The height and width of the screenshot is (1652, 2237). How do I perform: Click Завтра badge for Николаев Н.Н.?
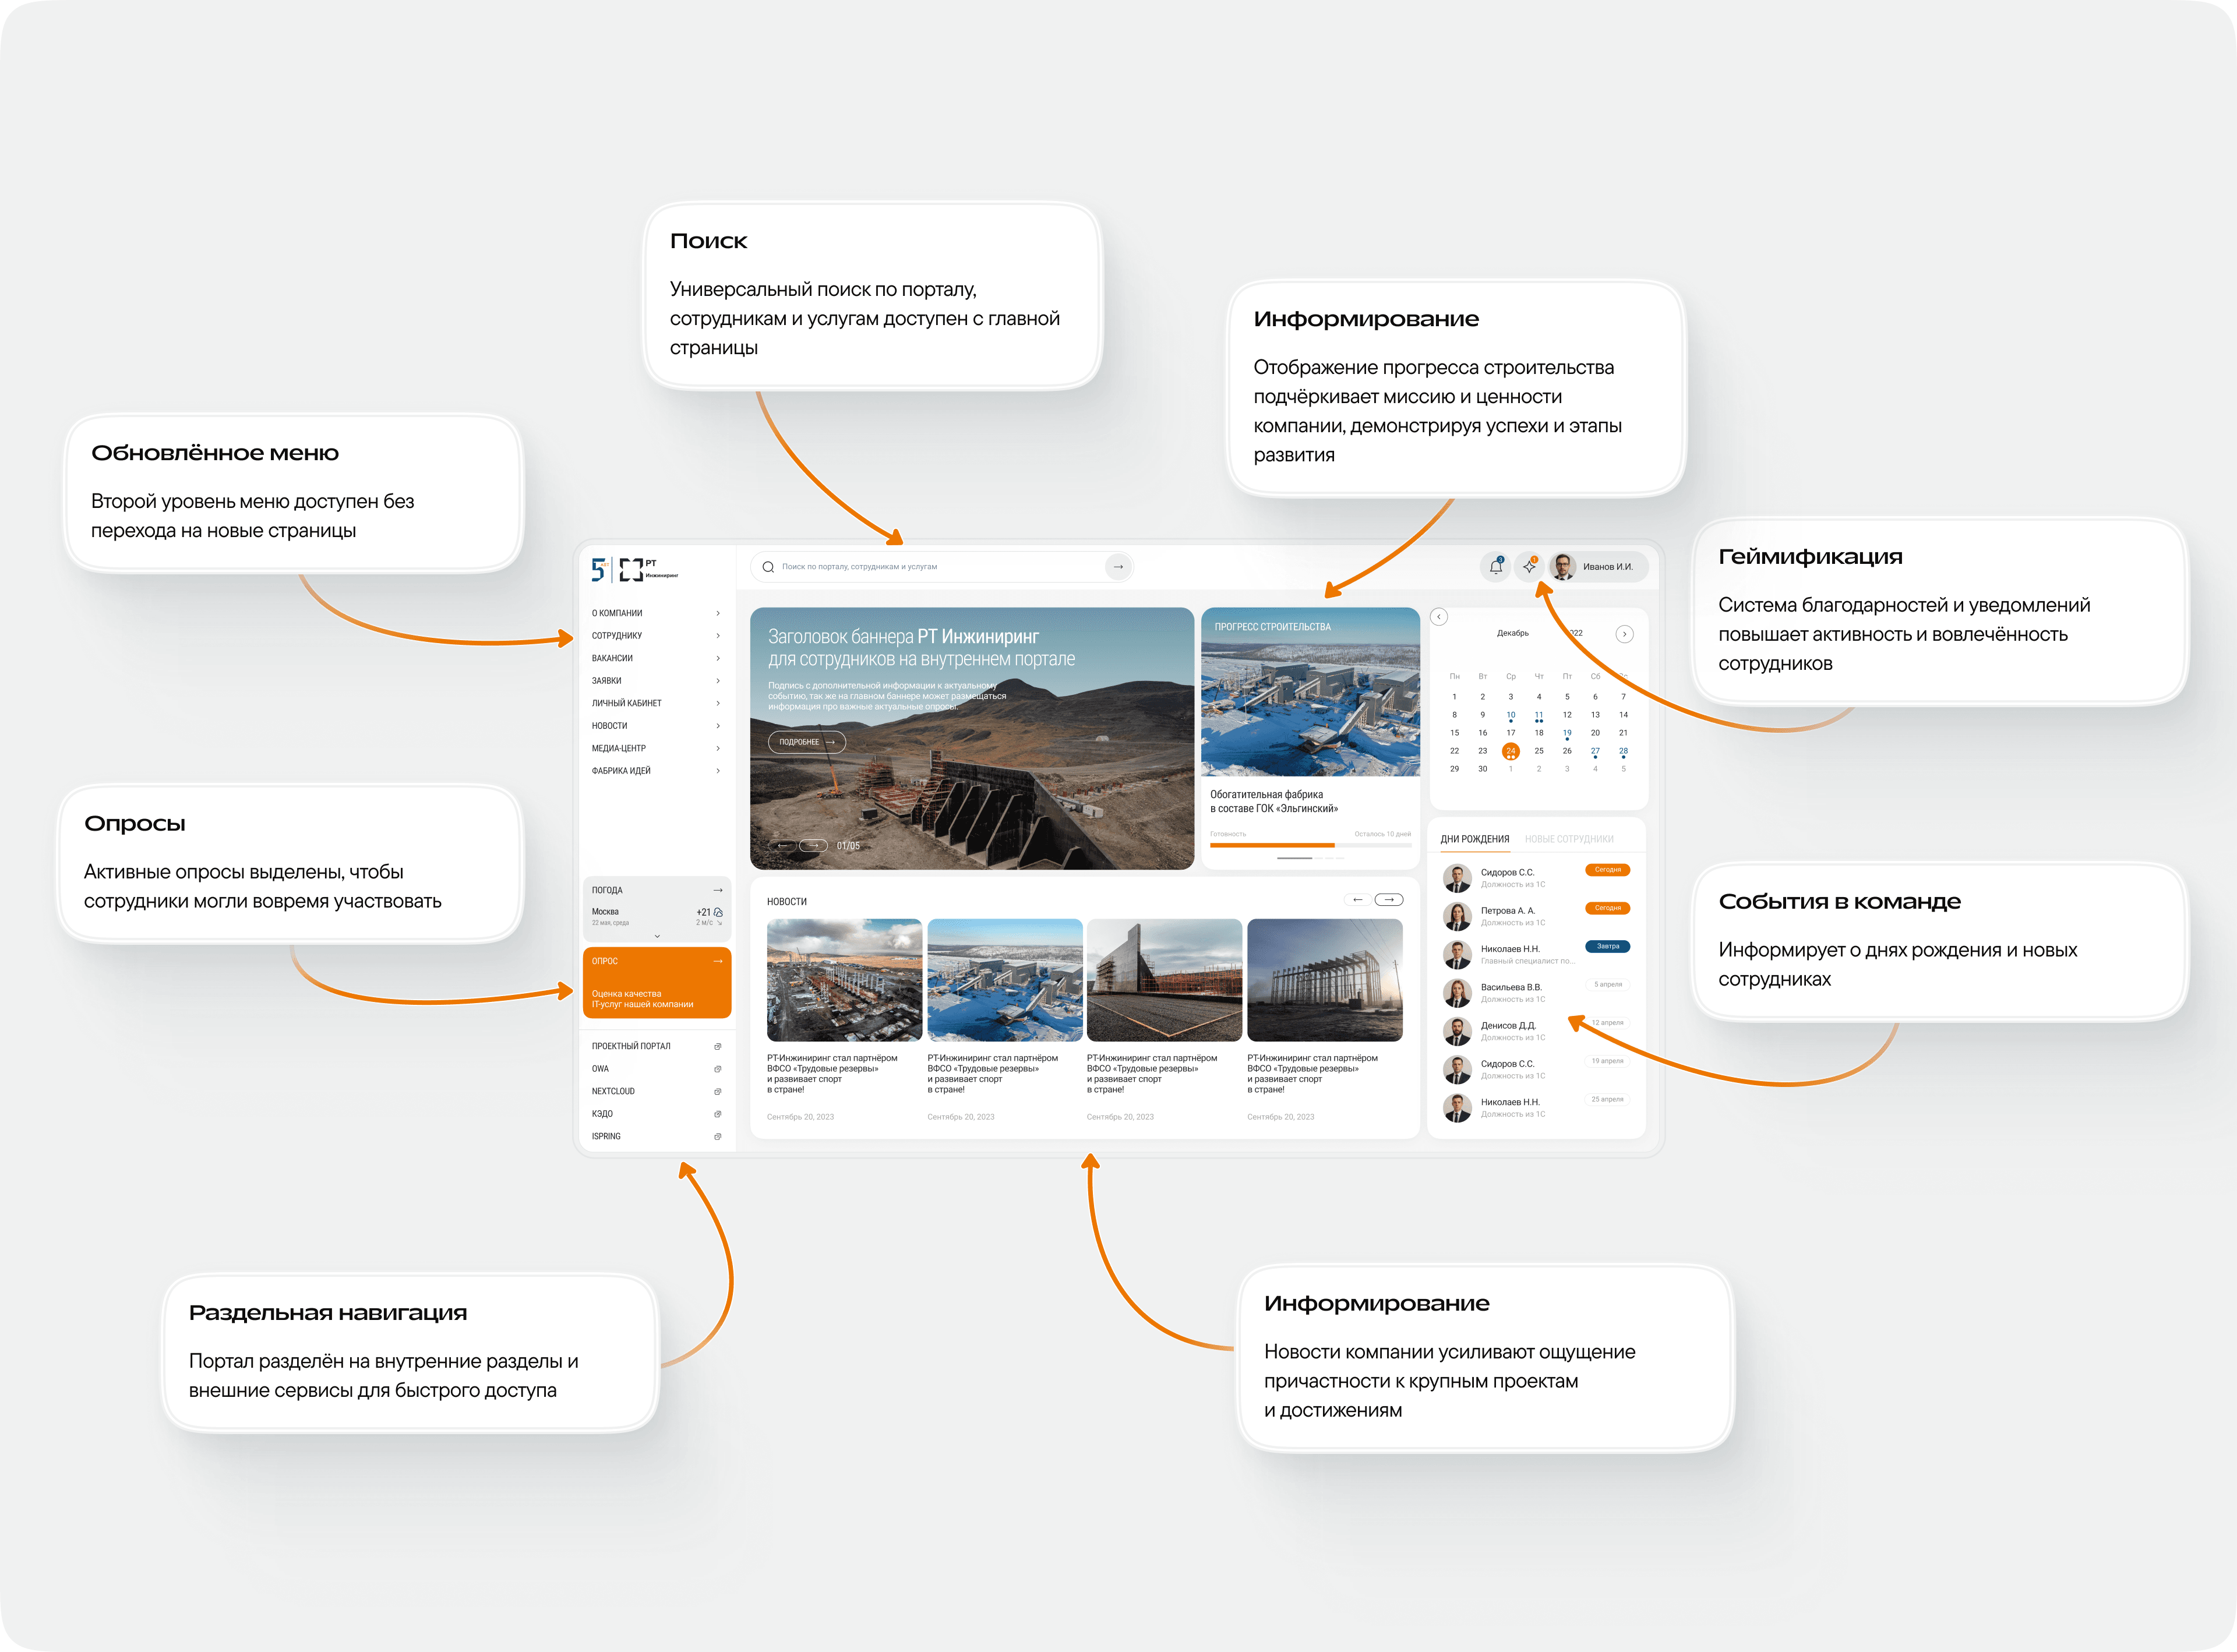point(1608,946)
